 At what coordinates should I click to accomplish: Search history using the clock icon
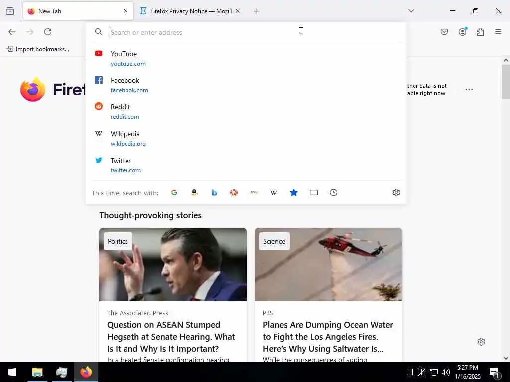point(333,192)
